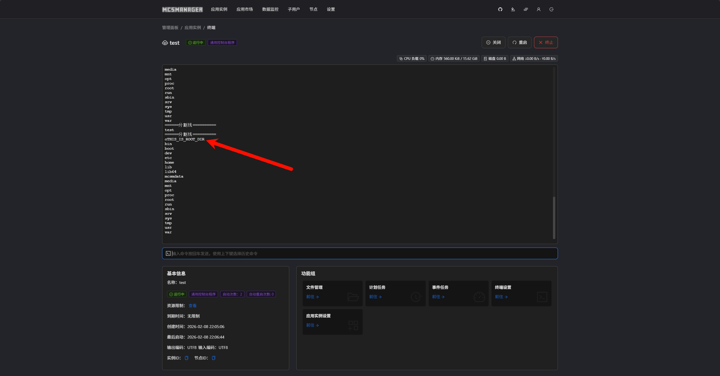Click the 关闭 stop button

(x=493, y=42)
